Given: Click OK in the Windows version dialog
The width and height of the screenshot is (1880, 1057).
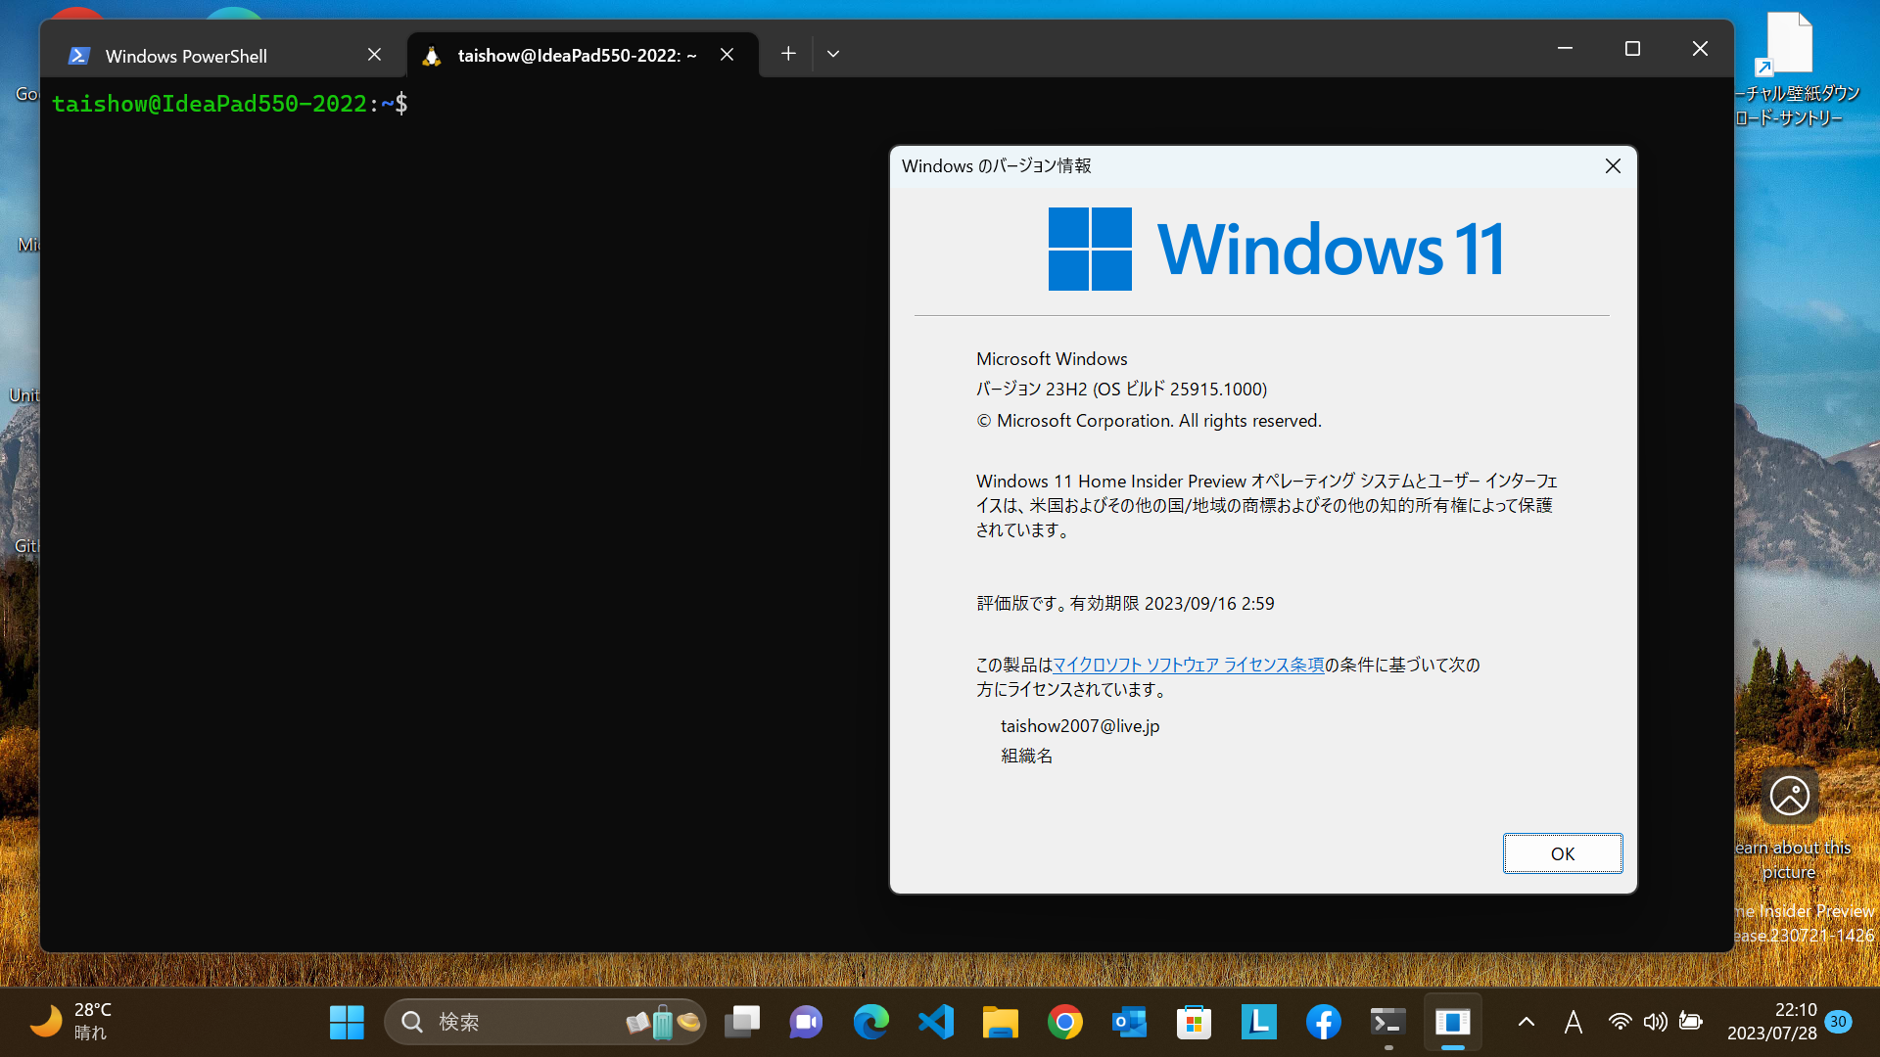Looking at the screenshot, I should coord(1563,853).
